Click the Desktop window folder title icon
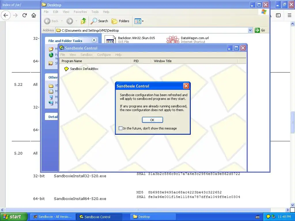Viewport: 295px width, 221px height. pyautogui.click(x=44, y=5)
